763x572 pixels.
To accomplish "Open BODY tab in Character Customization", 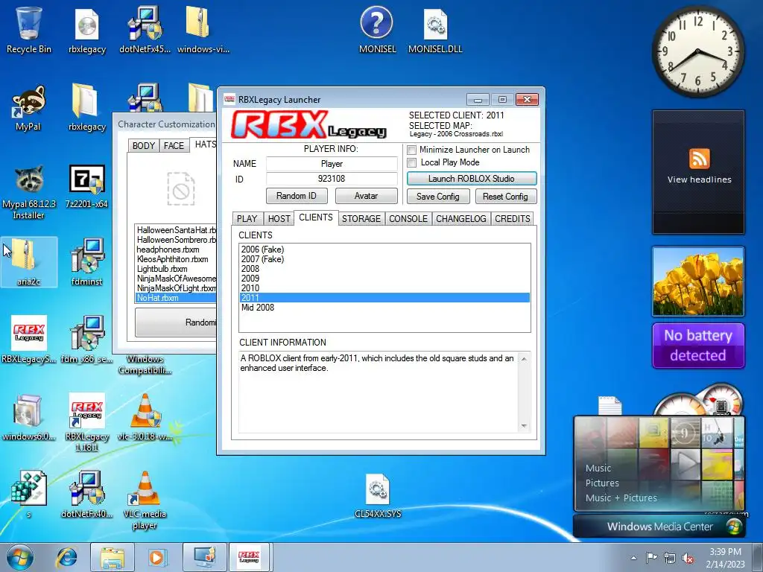I will [x=144, y=146].
